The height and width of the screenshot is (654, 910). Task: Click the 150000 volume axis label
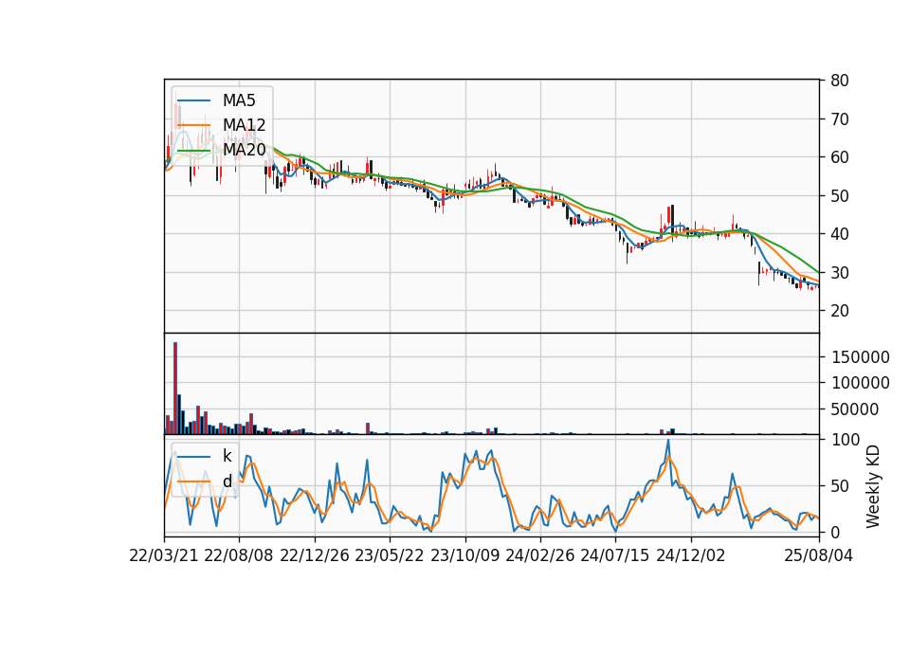[860, 357]
